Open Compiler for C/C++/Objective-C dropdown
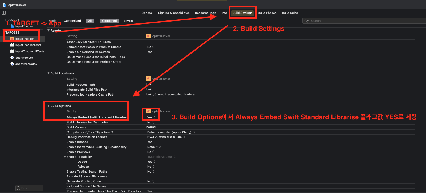The image size is (426, 193). [171, 132]
